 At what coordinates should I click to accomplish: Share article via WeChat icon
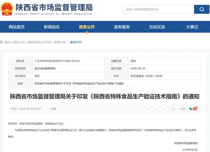pos(190,109)
